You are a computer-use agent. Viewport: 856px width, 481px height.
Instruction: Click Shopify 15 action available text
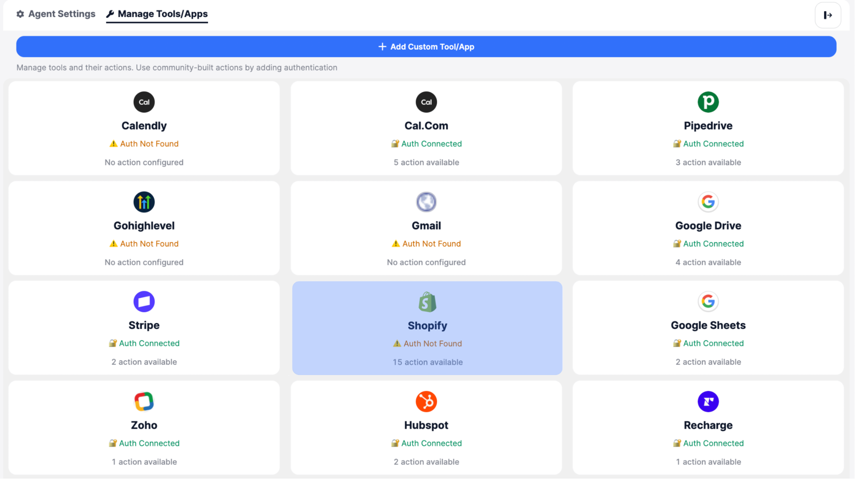(427, 362)
